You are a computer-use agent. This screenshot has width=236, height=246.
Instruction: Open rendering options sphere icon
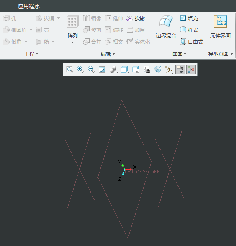[113, 69]
